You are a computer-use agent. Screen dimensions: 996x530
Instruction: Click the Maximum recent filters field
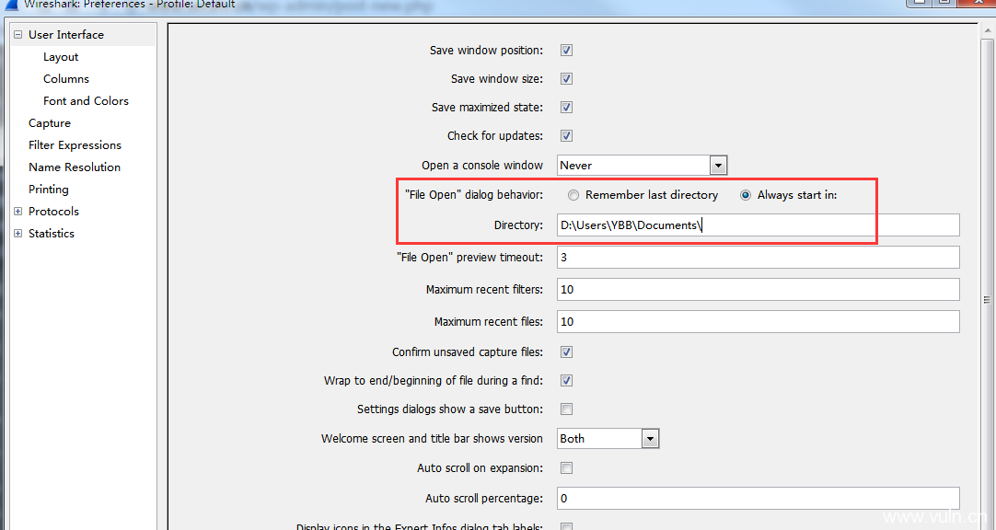click(759, 290)
